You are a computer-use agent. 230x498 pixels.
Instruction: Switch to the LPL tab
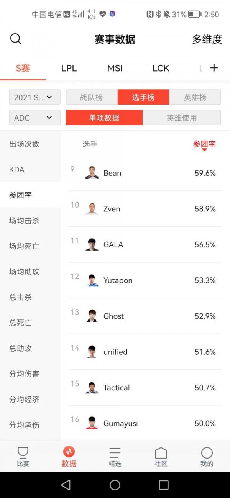(x=68, y=68)
